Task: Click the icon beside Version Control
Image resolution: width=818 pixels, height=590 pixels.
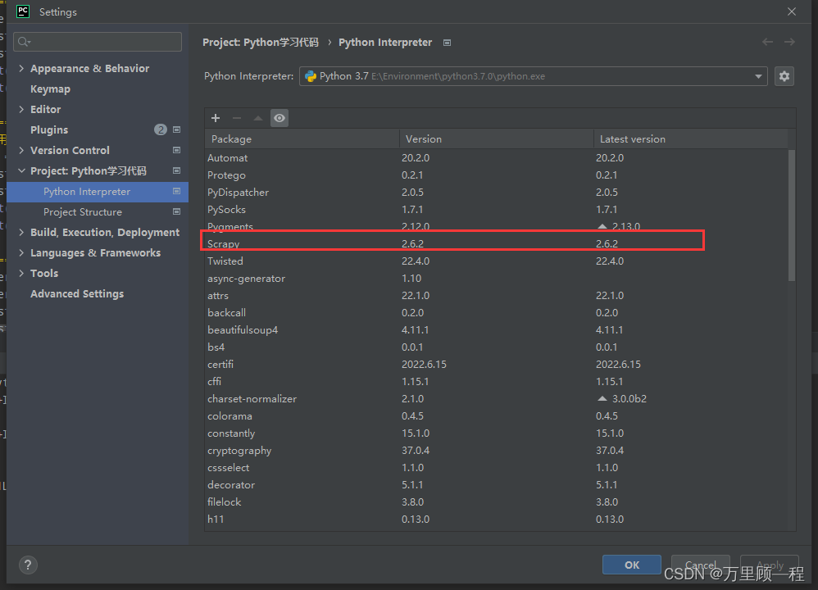Action: 177,150
